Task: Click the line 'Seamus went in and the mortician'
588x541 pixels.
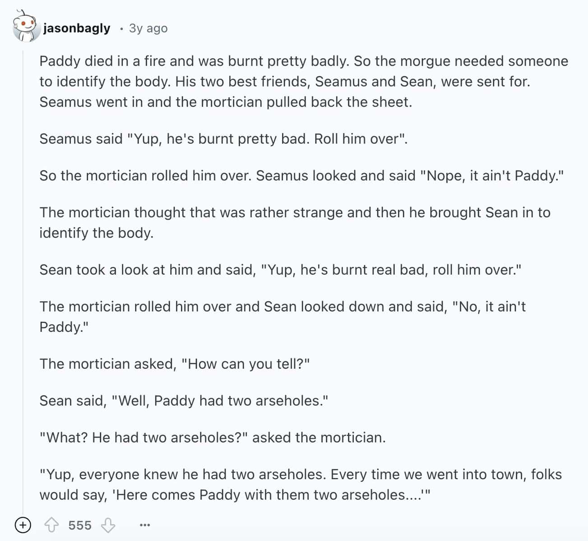Action: pyautogui.click(x=226, y=102)
